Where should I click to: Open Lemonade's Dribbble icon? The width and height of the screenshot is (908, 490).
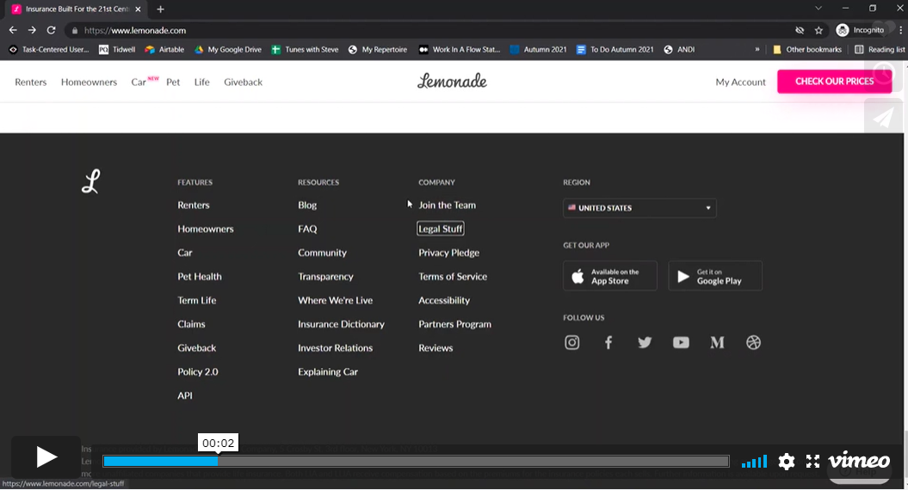[753, 342]
